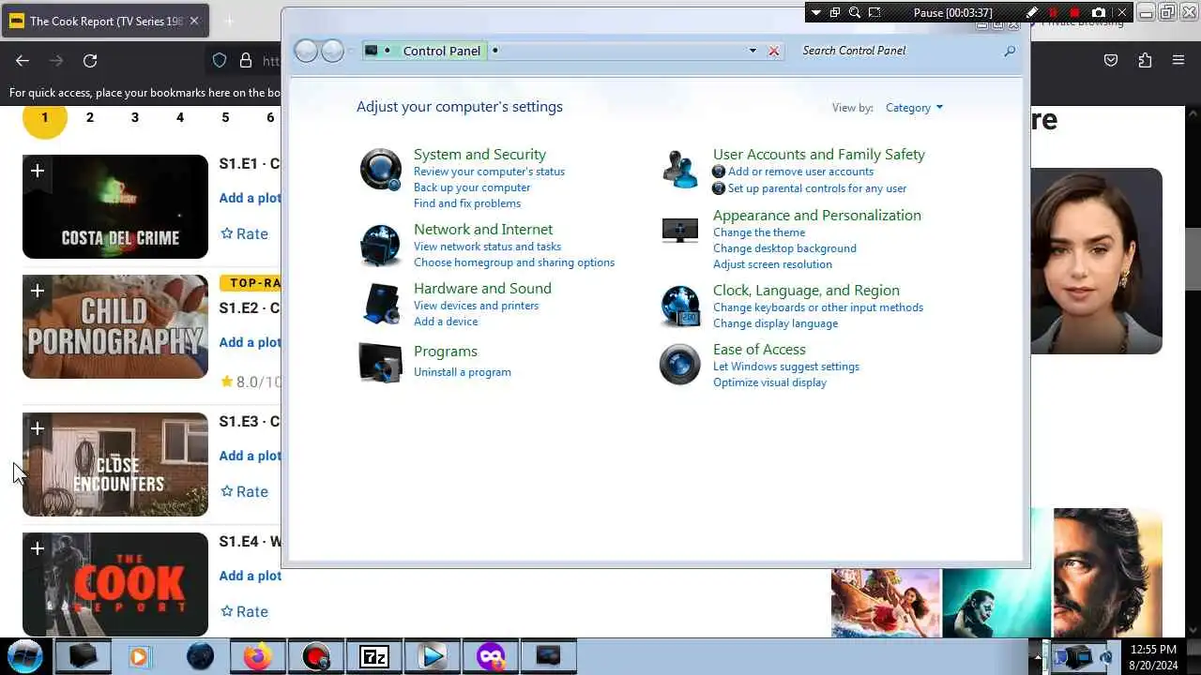Open Network and Internet globe icon
The image size is (1201, 675).
(381, 246)
